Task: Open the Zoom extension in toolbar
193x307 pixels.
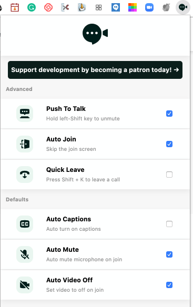Action: click(x=149, y=8)
